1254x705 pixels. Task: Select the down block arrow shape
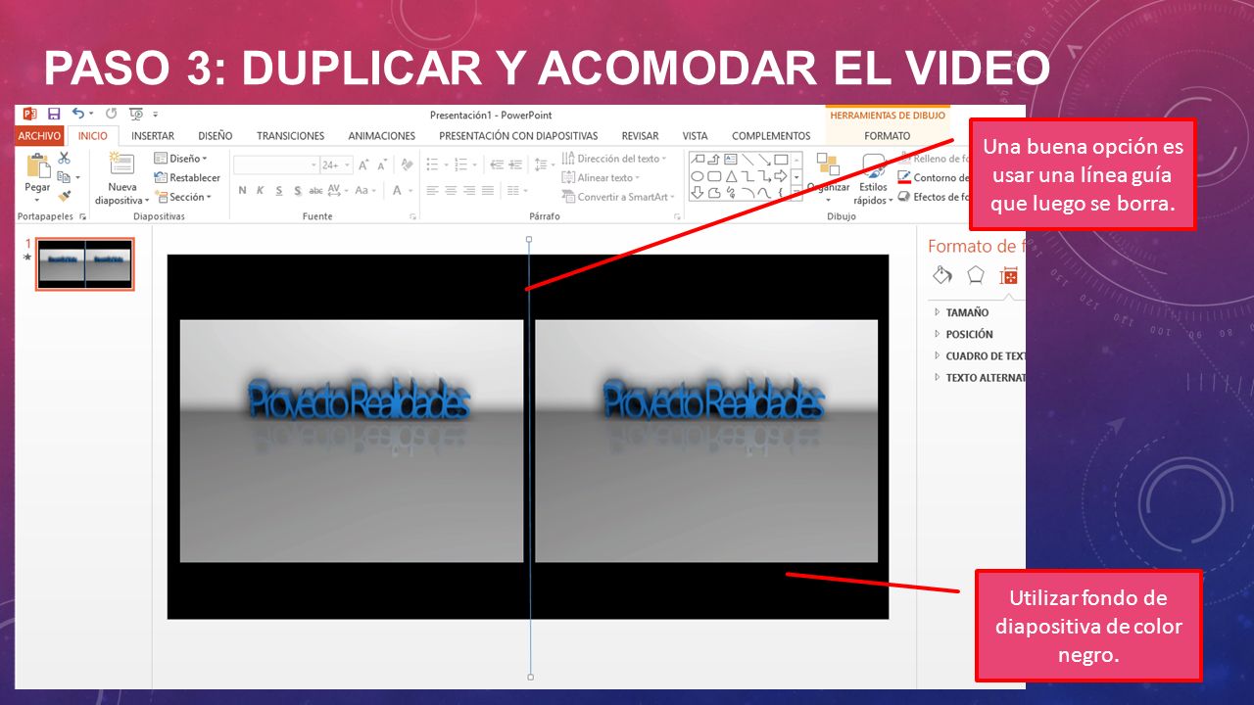698,193
